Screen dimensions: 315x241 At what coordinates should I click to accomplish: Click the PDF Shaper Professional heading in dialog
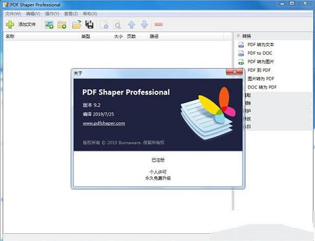click(126, 92)
